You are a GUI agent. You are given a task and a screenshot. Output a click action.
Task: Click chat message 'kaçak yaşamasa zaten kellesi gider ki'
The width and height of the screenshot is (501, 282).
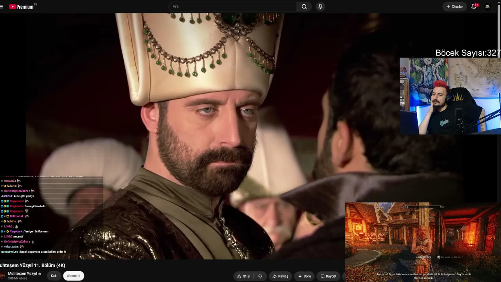coord(43,252)
